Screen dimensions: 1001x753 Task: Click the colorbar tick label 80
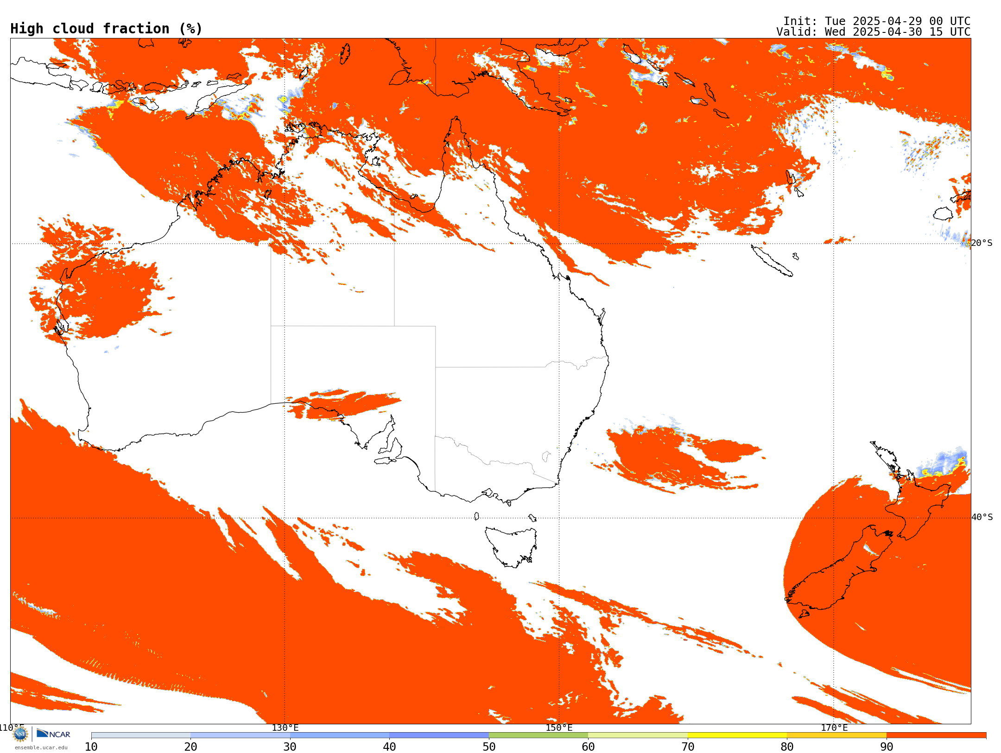tap(787, 747)
